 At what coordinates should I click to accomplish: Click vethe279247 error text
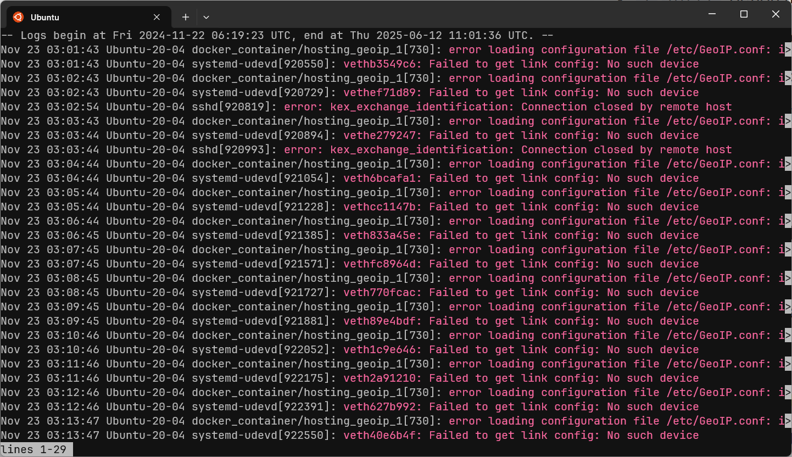tap(521, 135)
